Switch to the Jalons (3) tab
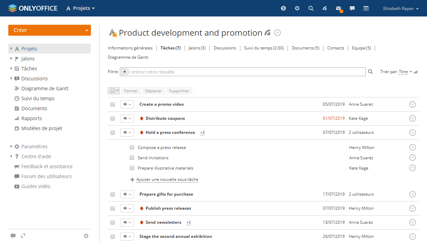This screenshot has height=243, width=427. pyautogui.click(x=197, y=48)
